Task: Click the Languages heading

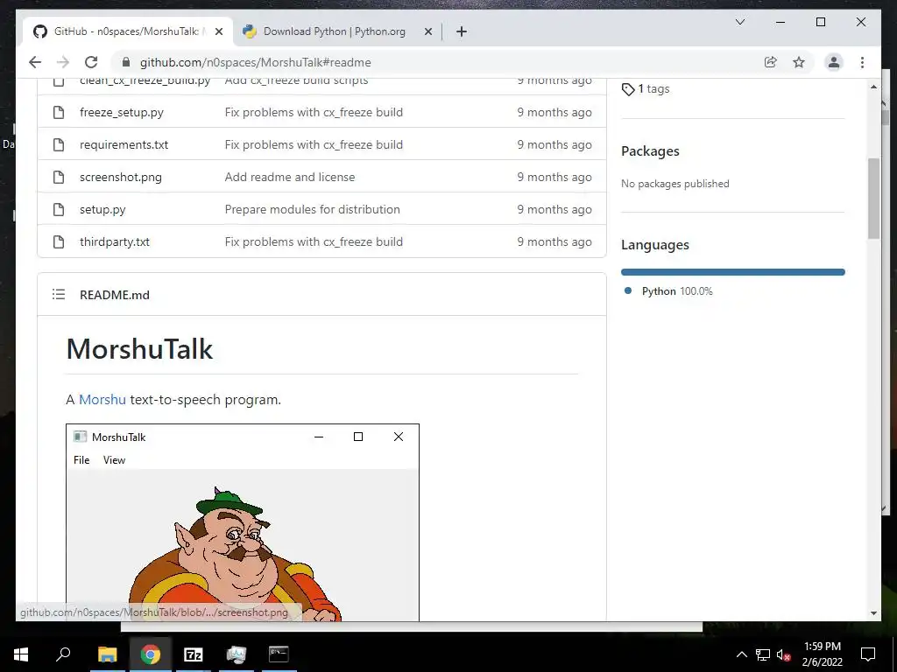Action: (x=655, y=245)
